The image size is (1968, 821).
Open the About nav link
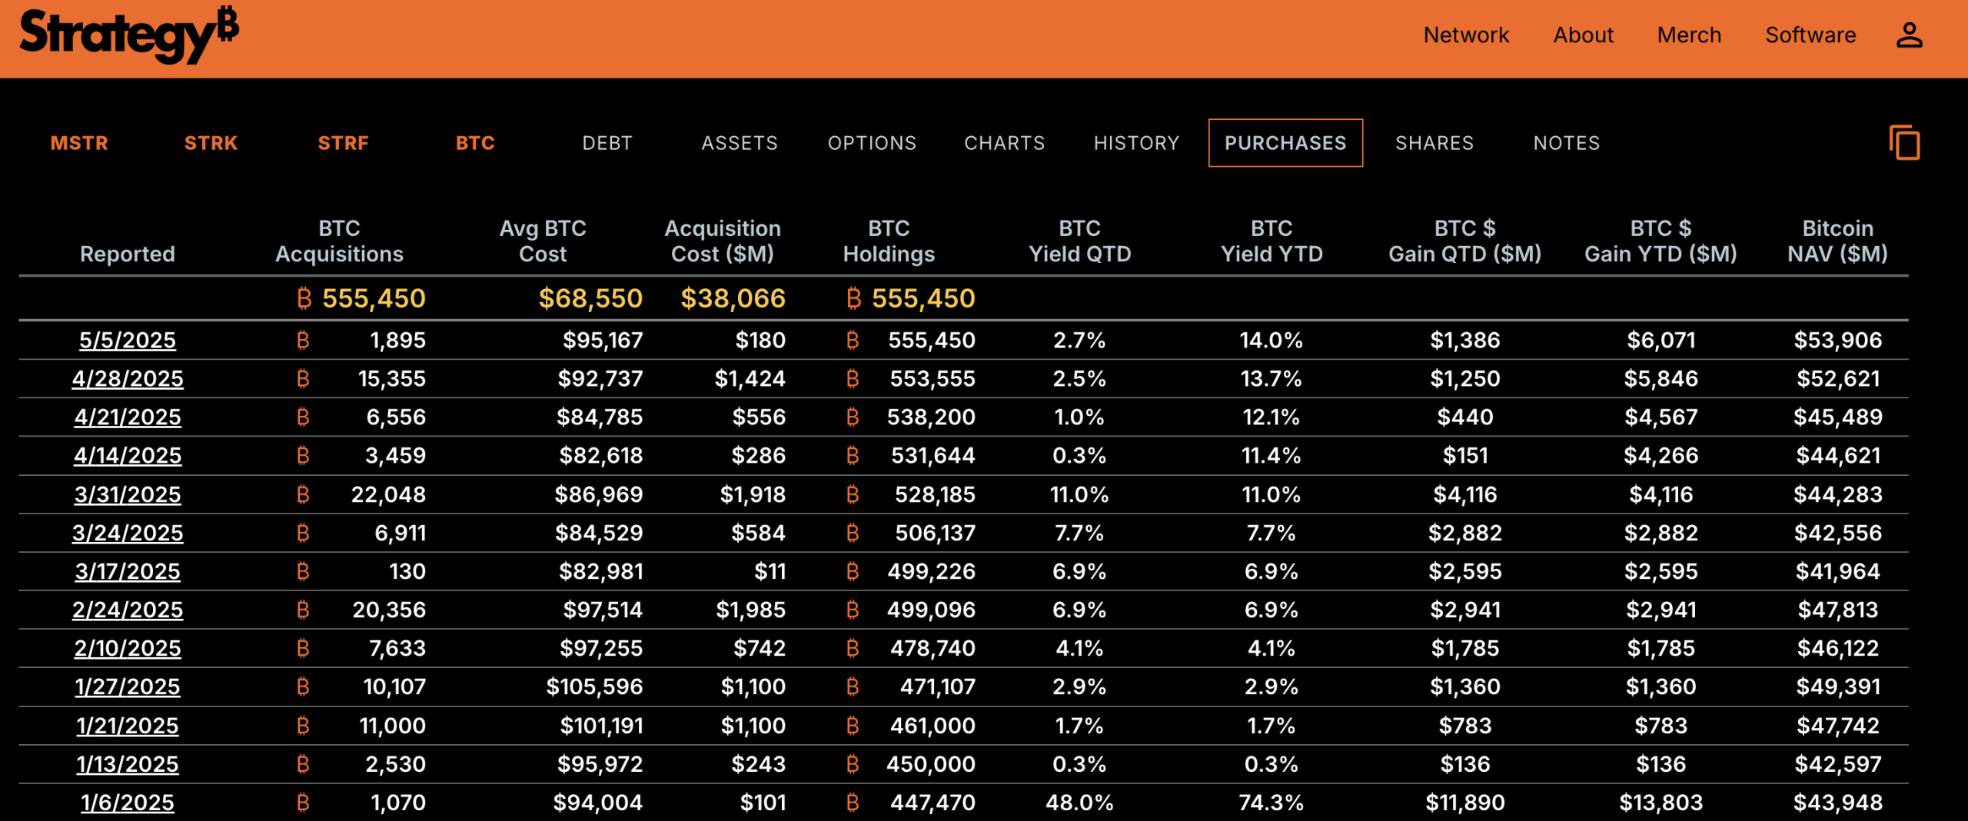(1583, 35)
